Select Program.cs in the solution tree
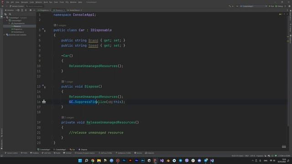Screen dimensions: 292x164 pos(18,29)
